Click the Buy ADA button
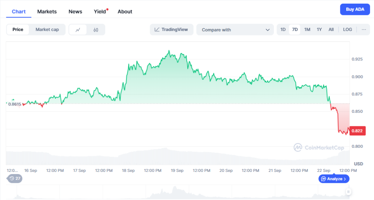This screenshot has height=200, width=374. coord(355,9)
